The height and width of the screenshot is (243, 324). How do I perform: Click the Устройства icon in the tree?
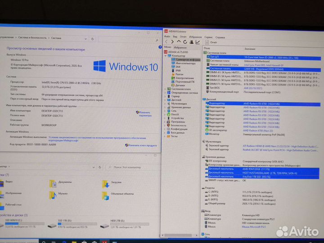(169, 118)
